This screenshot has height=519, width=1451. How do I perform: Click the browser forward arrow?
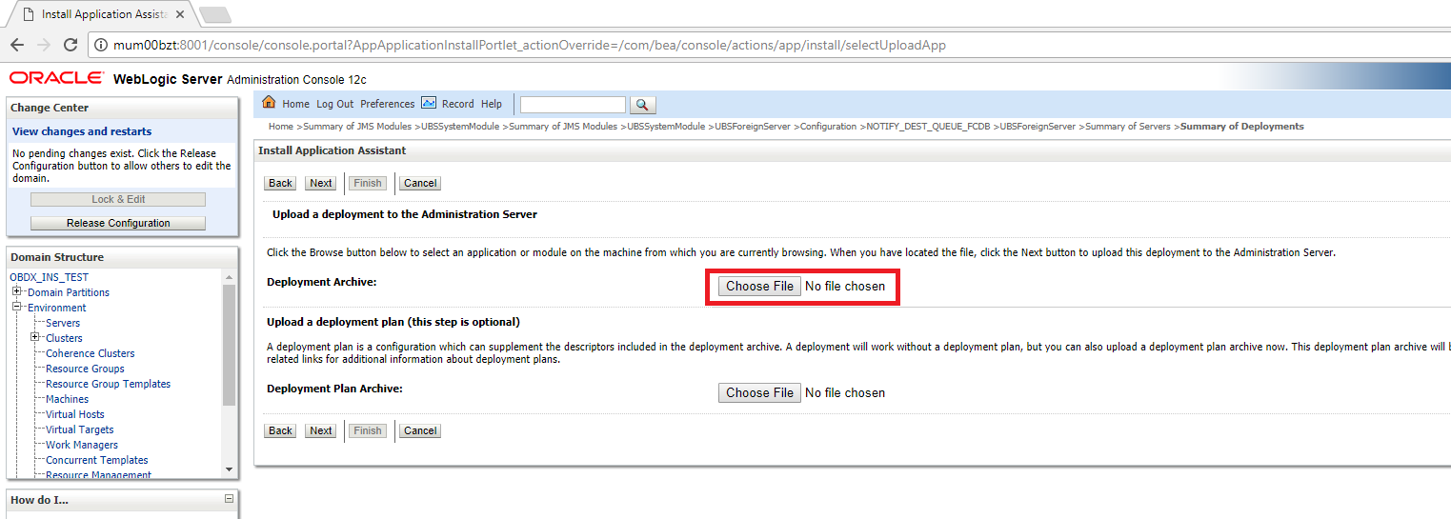44,45
